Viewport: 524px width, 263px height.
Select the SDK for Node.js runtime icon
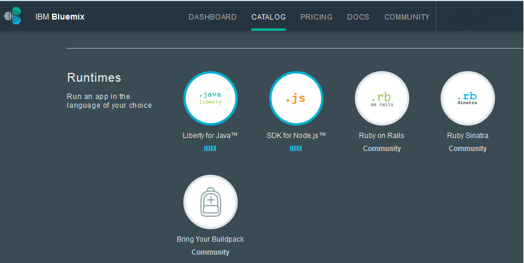(296, 98)
